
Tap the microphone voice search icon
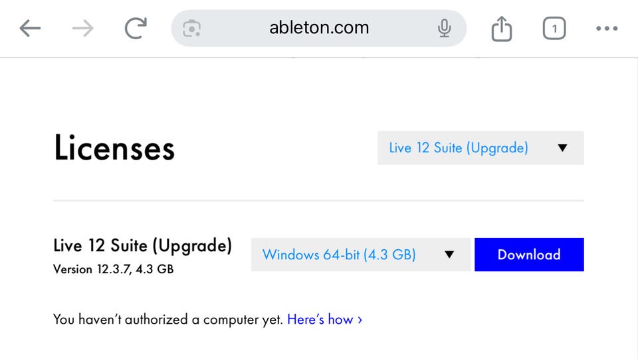coord(444,28)
